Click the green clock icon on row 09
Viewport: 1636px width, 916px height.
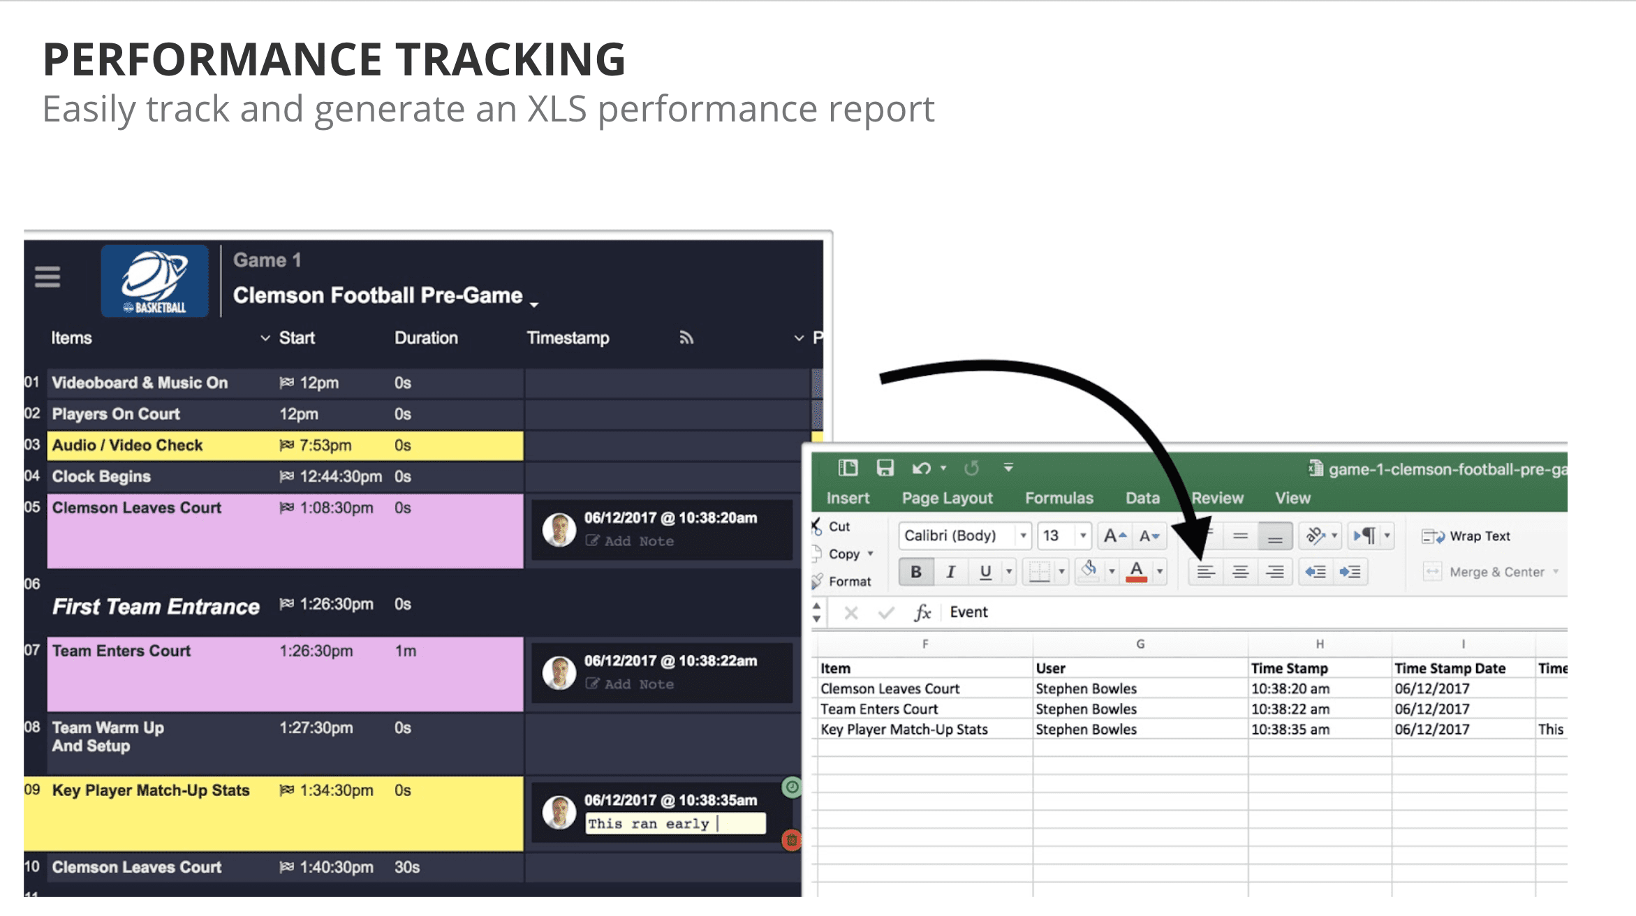(792, 788)
